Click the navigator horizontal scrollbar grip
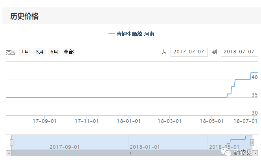The width and height of the screenshot is (261, 164). click(x=132, y=153)
